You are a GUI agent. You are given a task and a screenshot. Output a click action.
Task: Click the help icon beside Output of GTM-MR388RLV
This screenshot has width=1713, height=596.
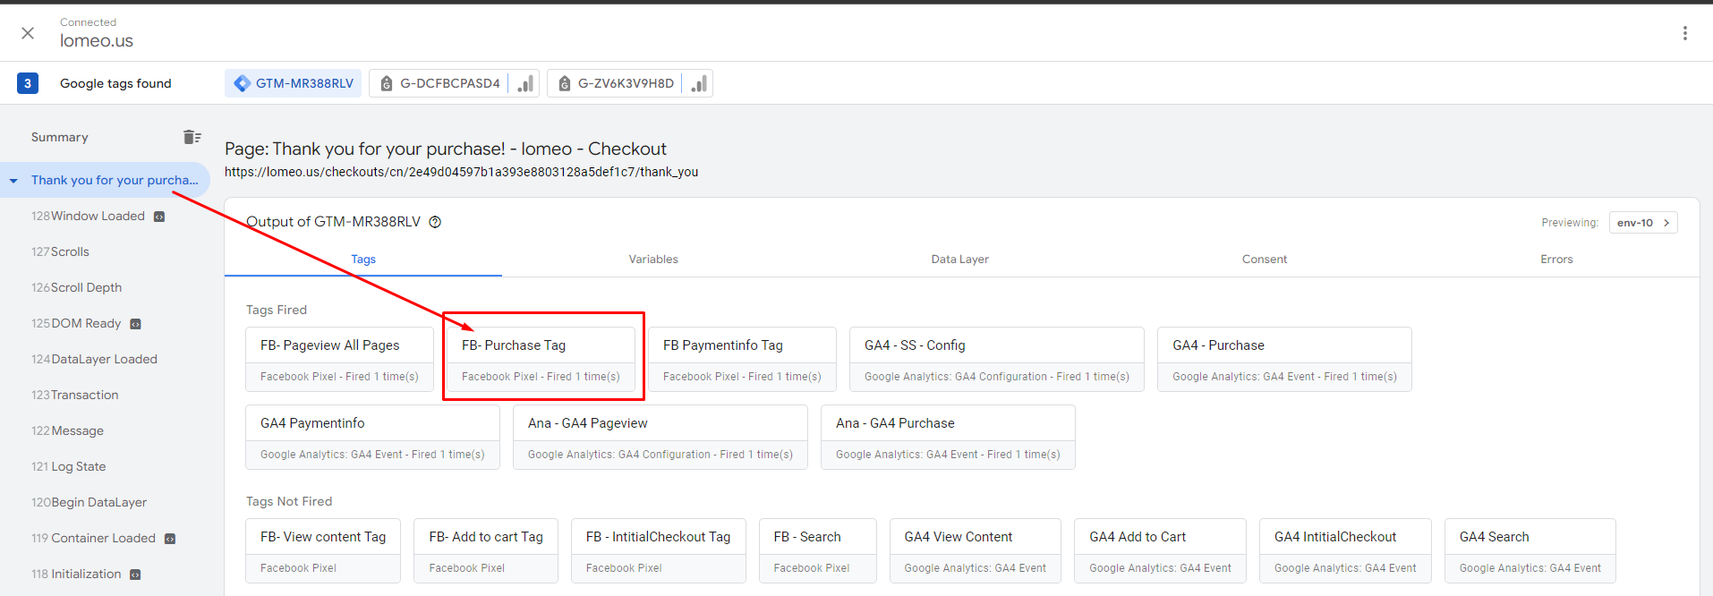[435, 222]
